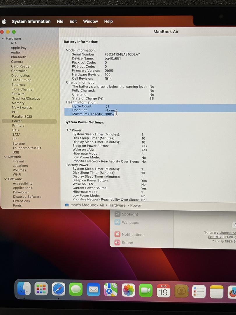Image resolution: width=236 pixels, height=315 pixels.
Task: Open the Window menu
Action: pos(91,22)
